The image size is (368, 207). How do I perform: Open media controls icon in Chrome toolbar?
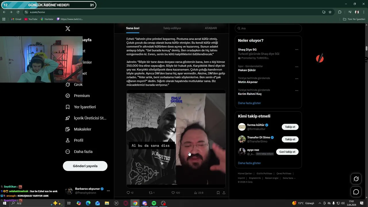pos(350,12)
